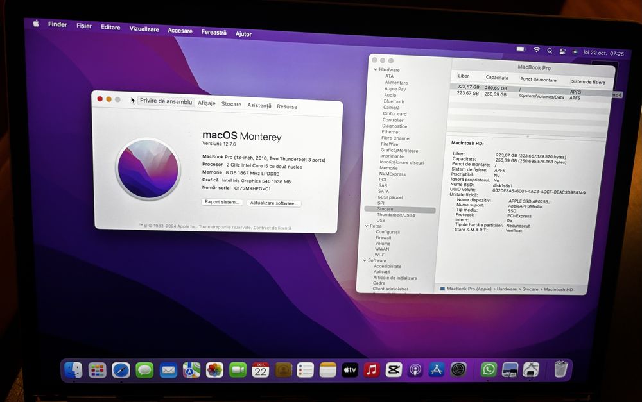Collapse the Hardware section in sidebar
642x402 pixels.
[x=376, y=69]
